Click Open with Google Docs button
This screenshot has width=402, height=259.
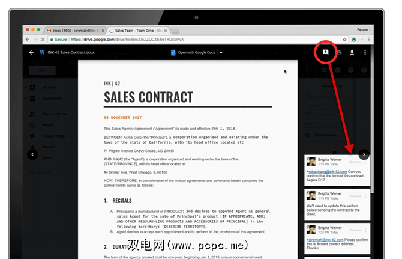193,53
